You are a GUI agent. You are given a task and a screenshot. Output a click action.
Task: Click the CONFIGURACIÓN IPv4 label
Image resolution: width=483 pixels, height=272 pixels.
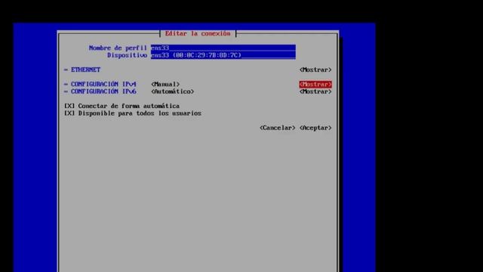click(103, 84)
